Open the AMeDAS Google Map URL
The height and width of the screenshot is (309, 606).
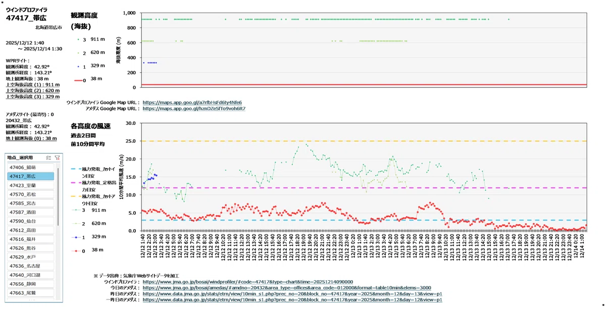click(x=194, y=108)
